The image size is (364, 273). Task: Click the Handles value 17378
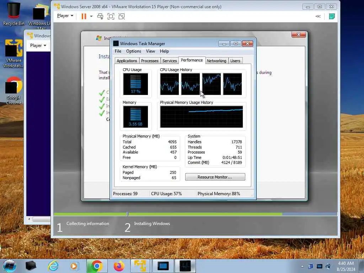click(x=236, y=142)
